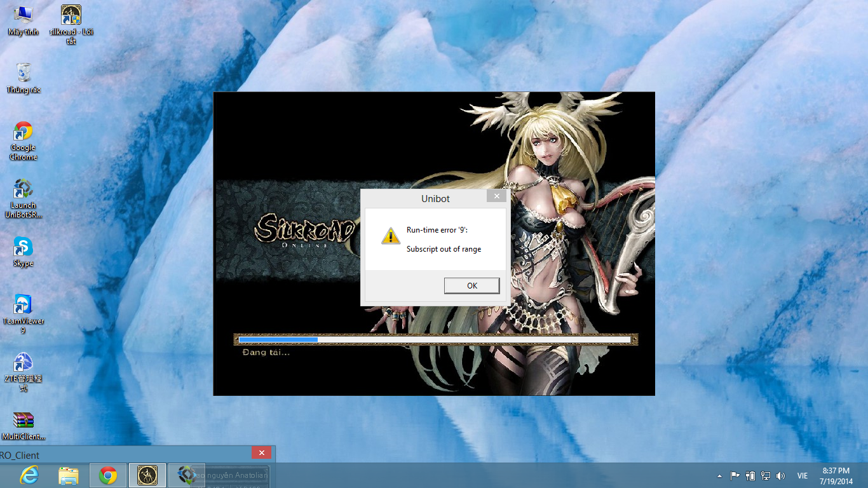The image size is (868, 488).
Task: Select the Google Chrome desktop icon
Action: [24, 141]
